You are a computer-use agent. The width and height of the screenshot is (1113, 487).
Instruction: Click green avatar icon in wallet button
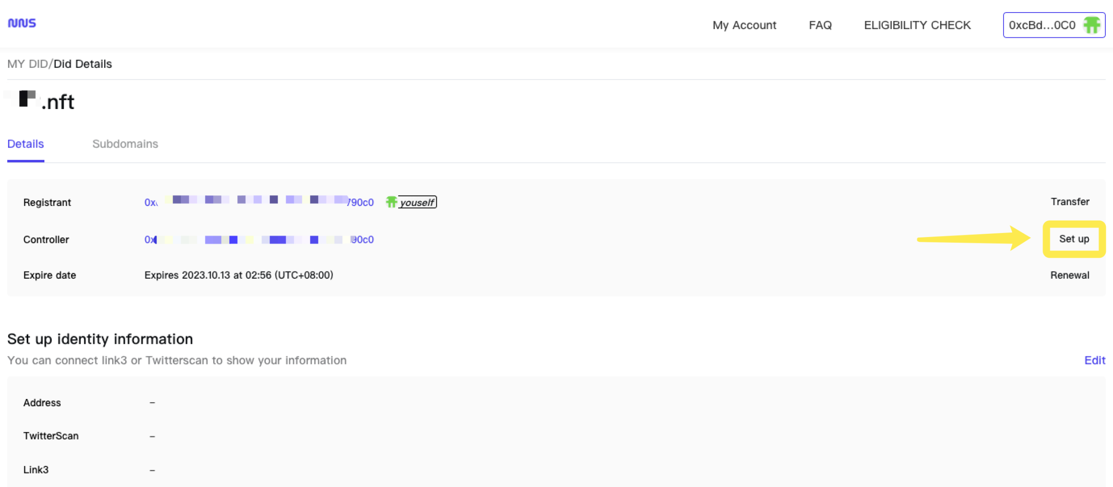[1091, 25]
